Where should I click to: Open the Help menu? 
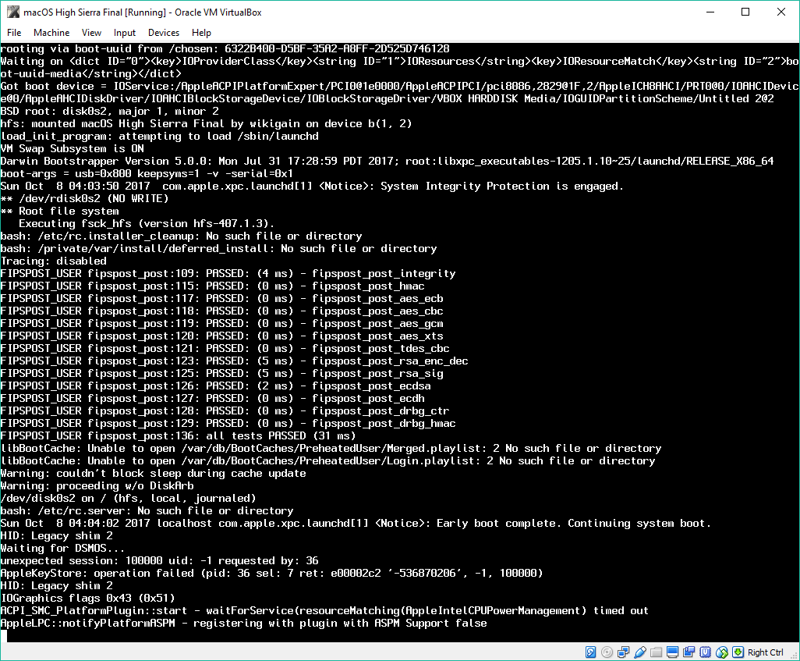[x=201, y=33]
